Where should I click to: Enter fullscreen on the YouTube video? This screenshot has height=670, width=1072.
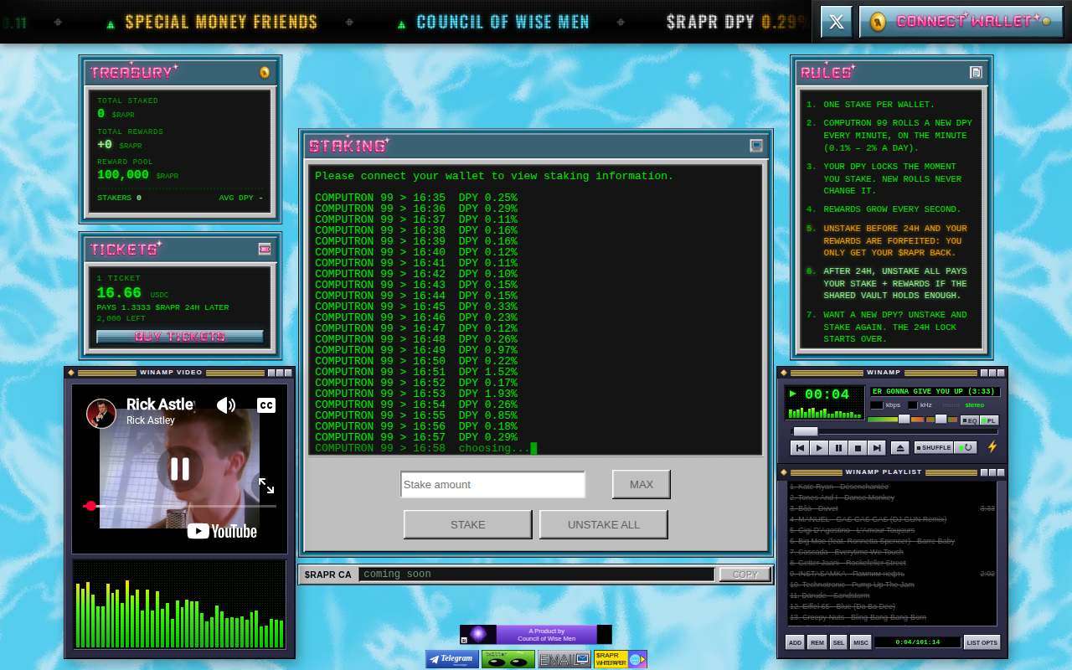(265, 486)
